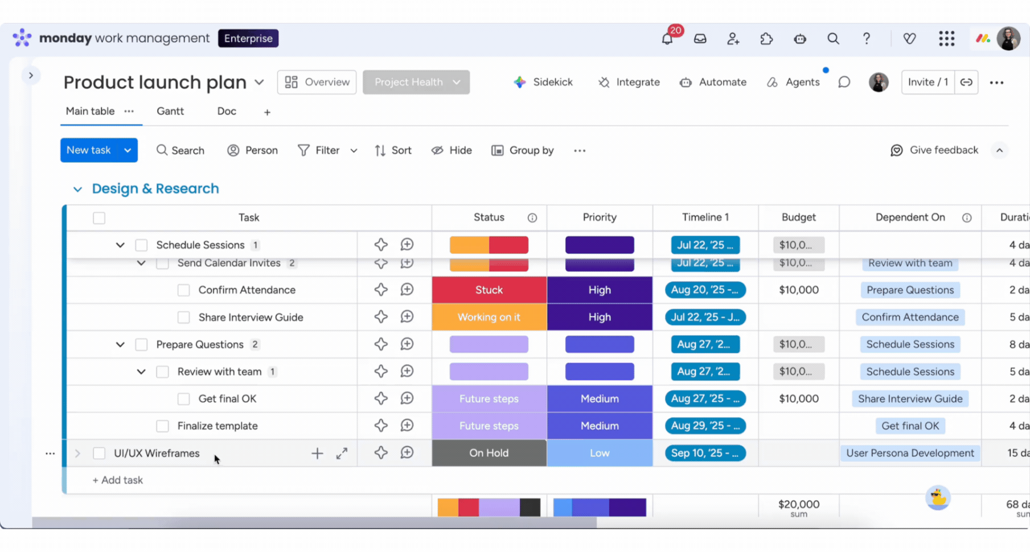Open the inbox tray icon
The image size is (1030, 552).
point(700,39)
